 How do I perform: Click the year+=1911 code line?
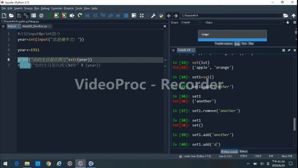point(28,50)
